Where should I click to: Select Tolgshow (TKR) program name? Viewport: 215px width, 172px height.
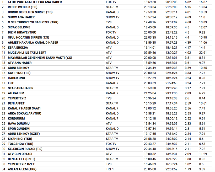pyautogui.click(x=20, y=144)
